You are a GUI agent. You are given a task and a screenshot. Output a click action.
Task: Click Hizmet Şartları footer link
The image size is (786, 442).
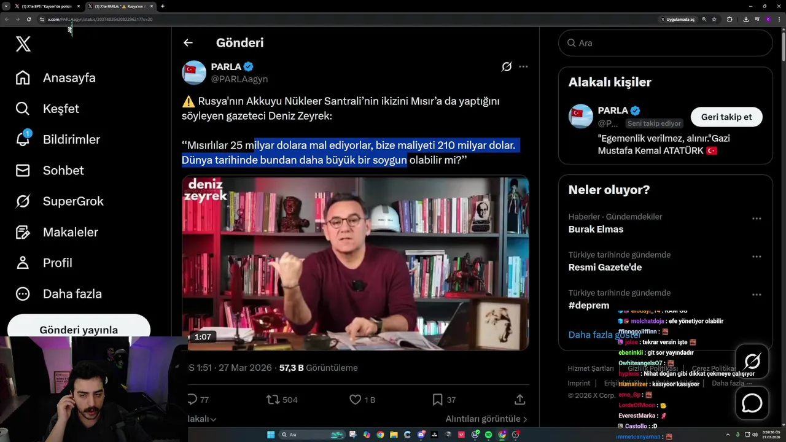point(591,368)
